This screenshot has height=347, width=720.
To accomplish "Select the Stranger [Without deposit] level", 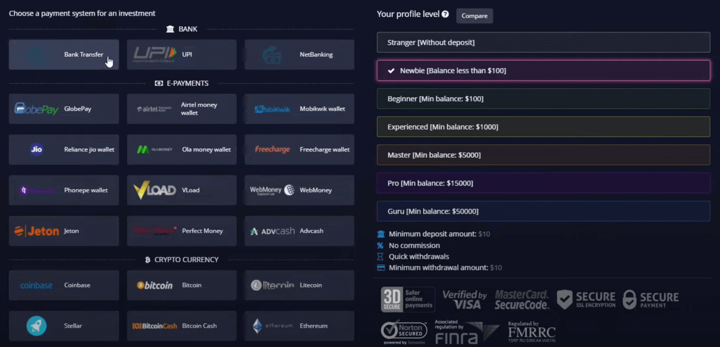I will (x=543, y=42).
